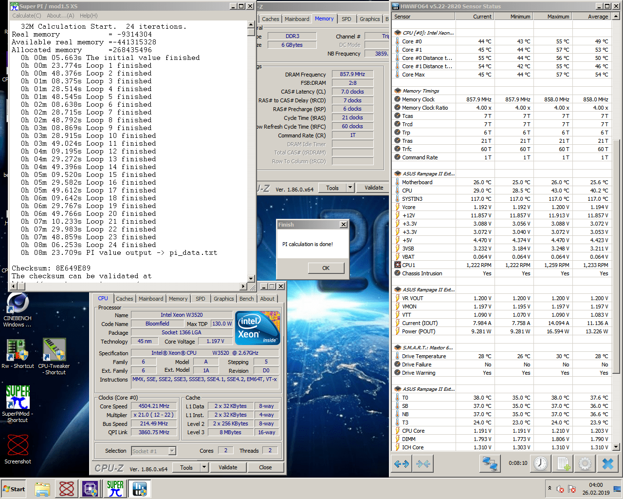Open Help(H) menu in Super PI

tap(89, 16)
